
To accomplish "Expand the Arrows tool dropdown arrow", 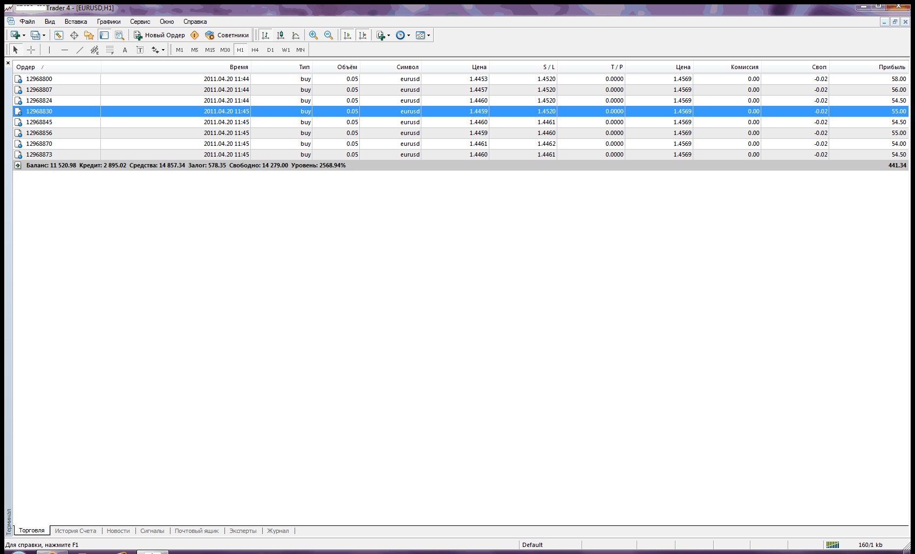I will coord(163,50).
